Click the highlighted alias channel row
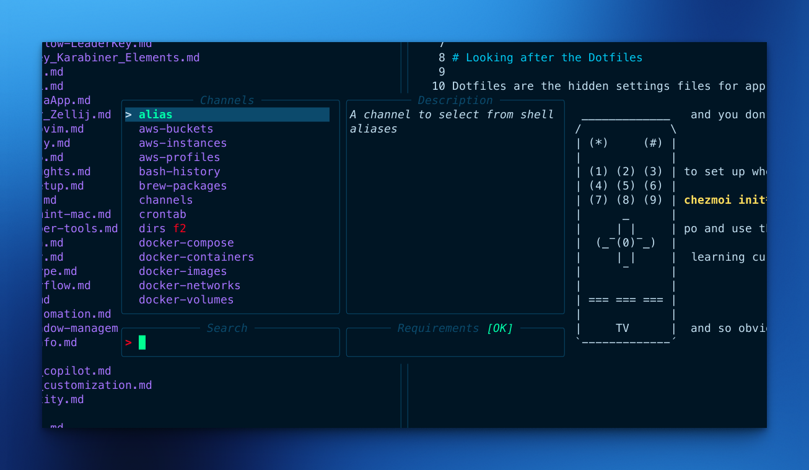Image resolution: width=809 pixels, height=470 pixels. [227, 115]
